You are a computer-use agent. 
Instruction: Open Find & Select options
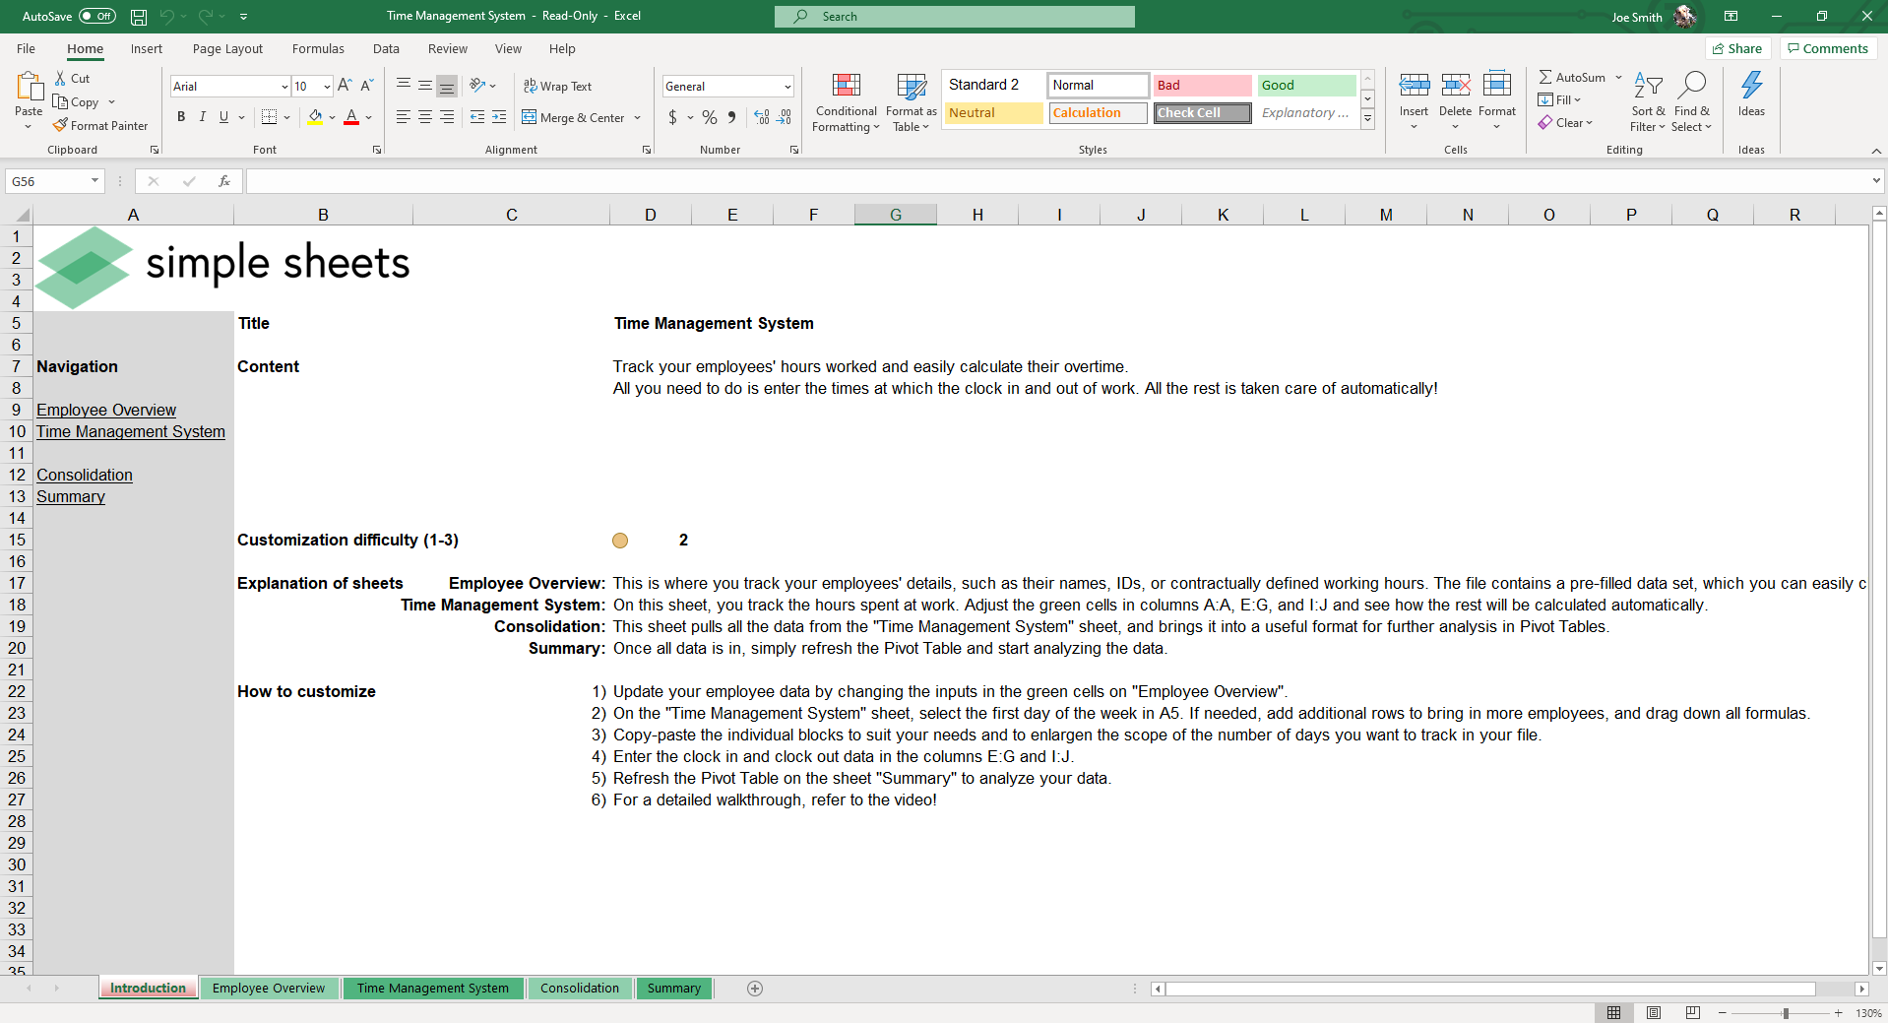1692,102
